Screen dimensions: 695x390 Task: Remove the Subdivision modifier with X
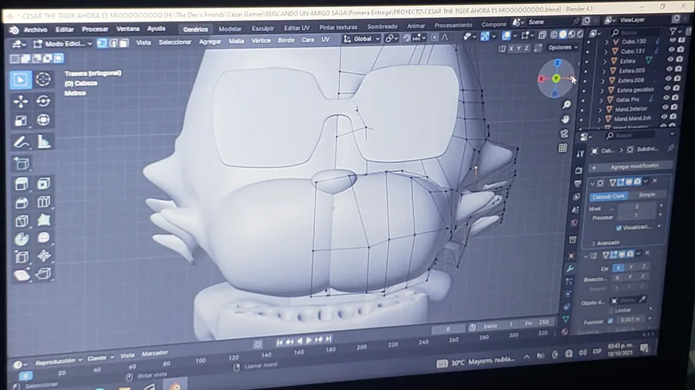click(655, 180)
